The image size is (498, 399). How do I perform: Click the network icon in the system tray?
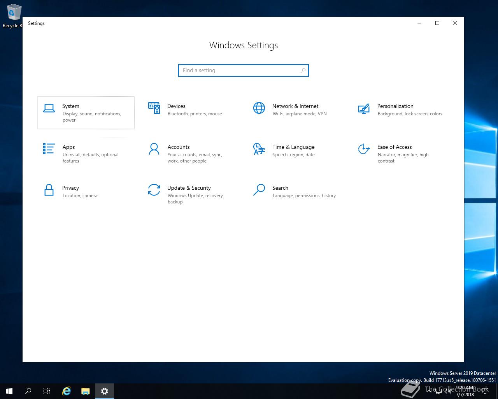(x=438, y=391)
